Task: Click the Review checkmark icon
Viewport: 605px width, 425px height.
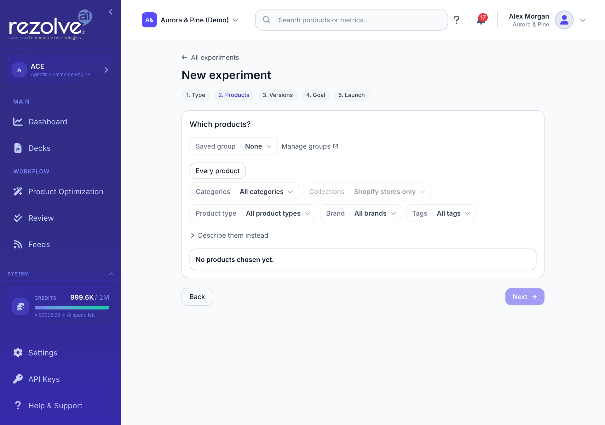Action: coord(18,218)
